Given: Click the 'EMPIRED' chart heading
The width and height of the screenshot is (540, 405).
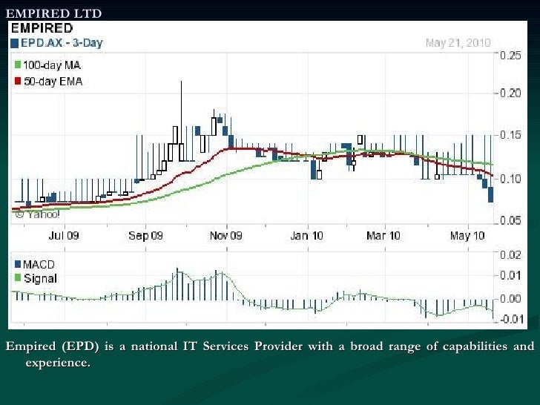Looking at the screenshot, I should (42, 28).
